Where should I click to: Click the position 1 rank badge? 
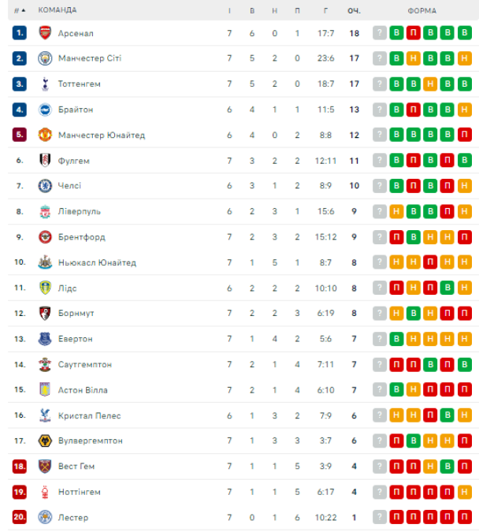pos(19,33)
